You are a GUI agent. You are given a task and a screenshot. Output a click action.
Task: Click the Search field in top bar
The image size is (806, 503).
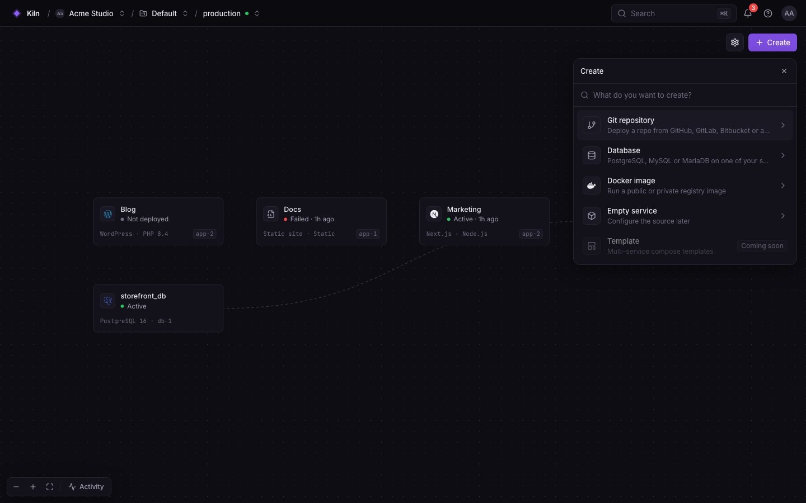point(673,13)
